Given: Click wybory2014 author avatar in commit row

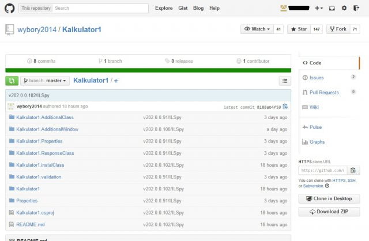Looking at the screenshot, I should pyautogui.click(x=11, y=106).
